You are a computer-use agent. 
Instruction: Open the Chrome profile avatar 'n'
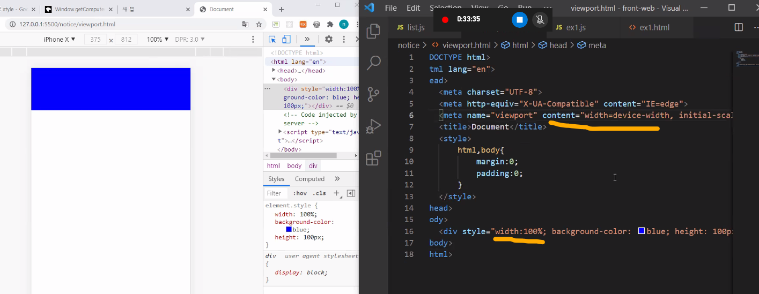click(x=344, y=24)
